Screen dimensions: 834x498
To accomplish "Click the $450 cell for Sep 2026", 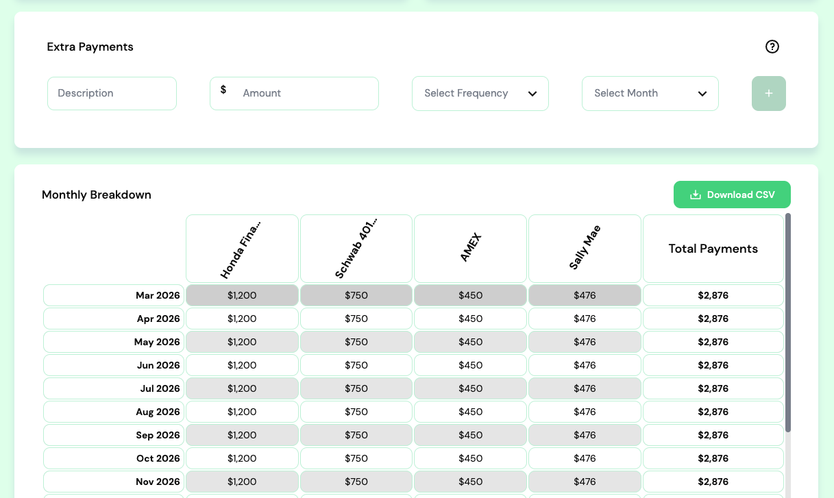I will coord(471,435).
